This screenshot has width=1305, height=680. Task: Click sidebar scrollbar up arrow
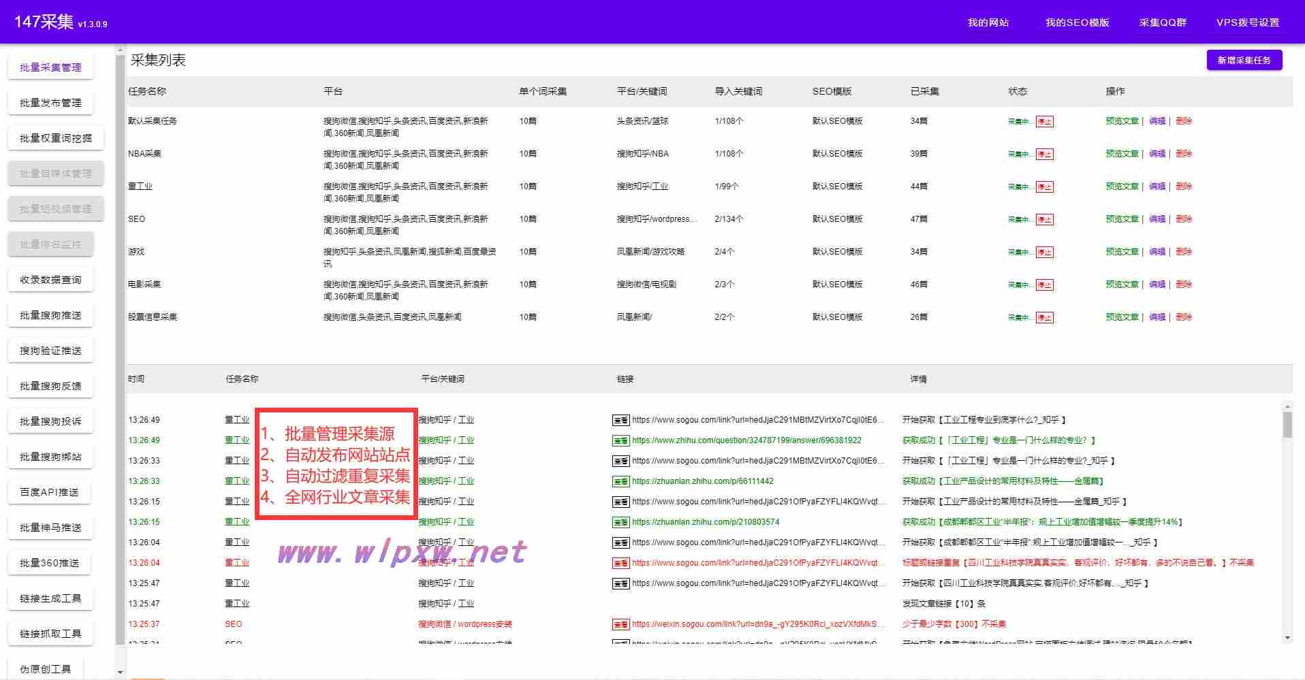coord(121,50)
